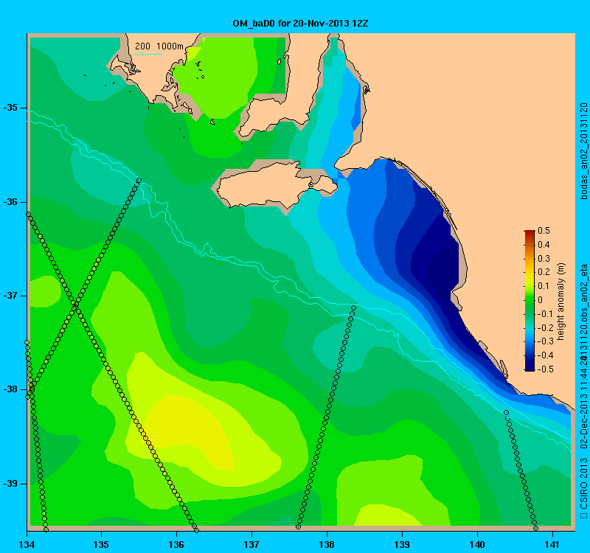Click the longitude label '136'
The height and width of the screenshot is (553, 590).
pyautogui.click(x=176, y=544)
